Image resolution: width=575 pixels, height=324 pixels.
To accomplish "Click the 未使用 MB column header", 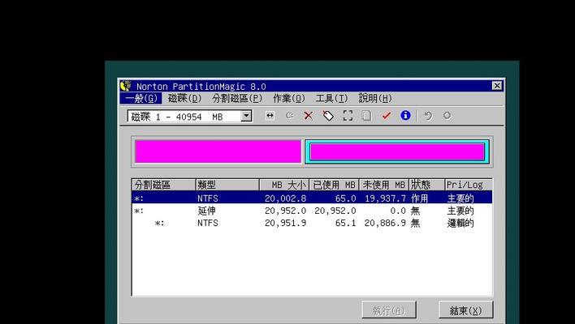I will [383, 185].
